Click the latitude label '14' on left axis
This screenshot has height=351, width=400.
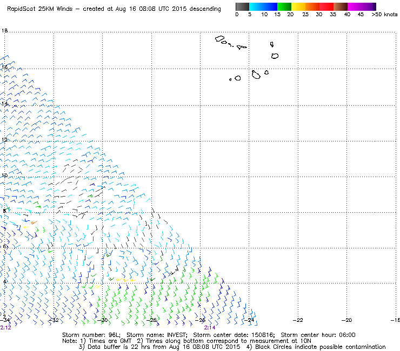coord(4,104)
